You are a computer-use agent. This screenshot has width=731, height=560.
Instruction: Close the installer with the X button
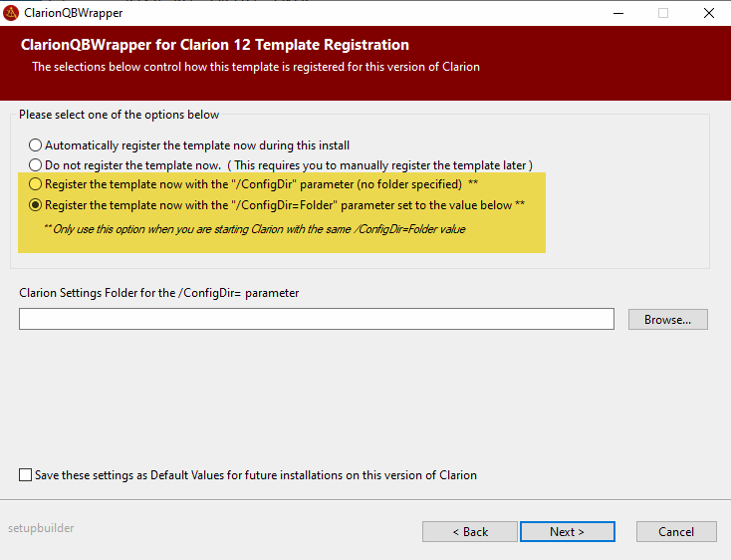pos(708,14)
